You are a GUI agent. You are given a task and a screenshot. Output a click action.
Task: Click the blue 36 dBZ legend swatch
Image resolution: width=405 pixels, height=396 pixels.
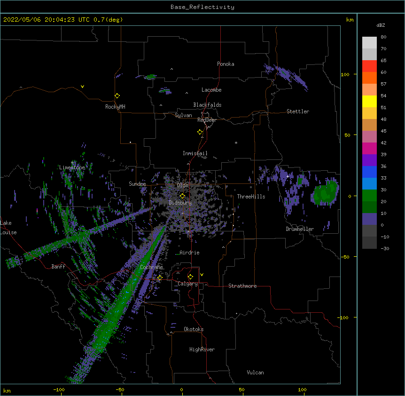point(369,172)
